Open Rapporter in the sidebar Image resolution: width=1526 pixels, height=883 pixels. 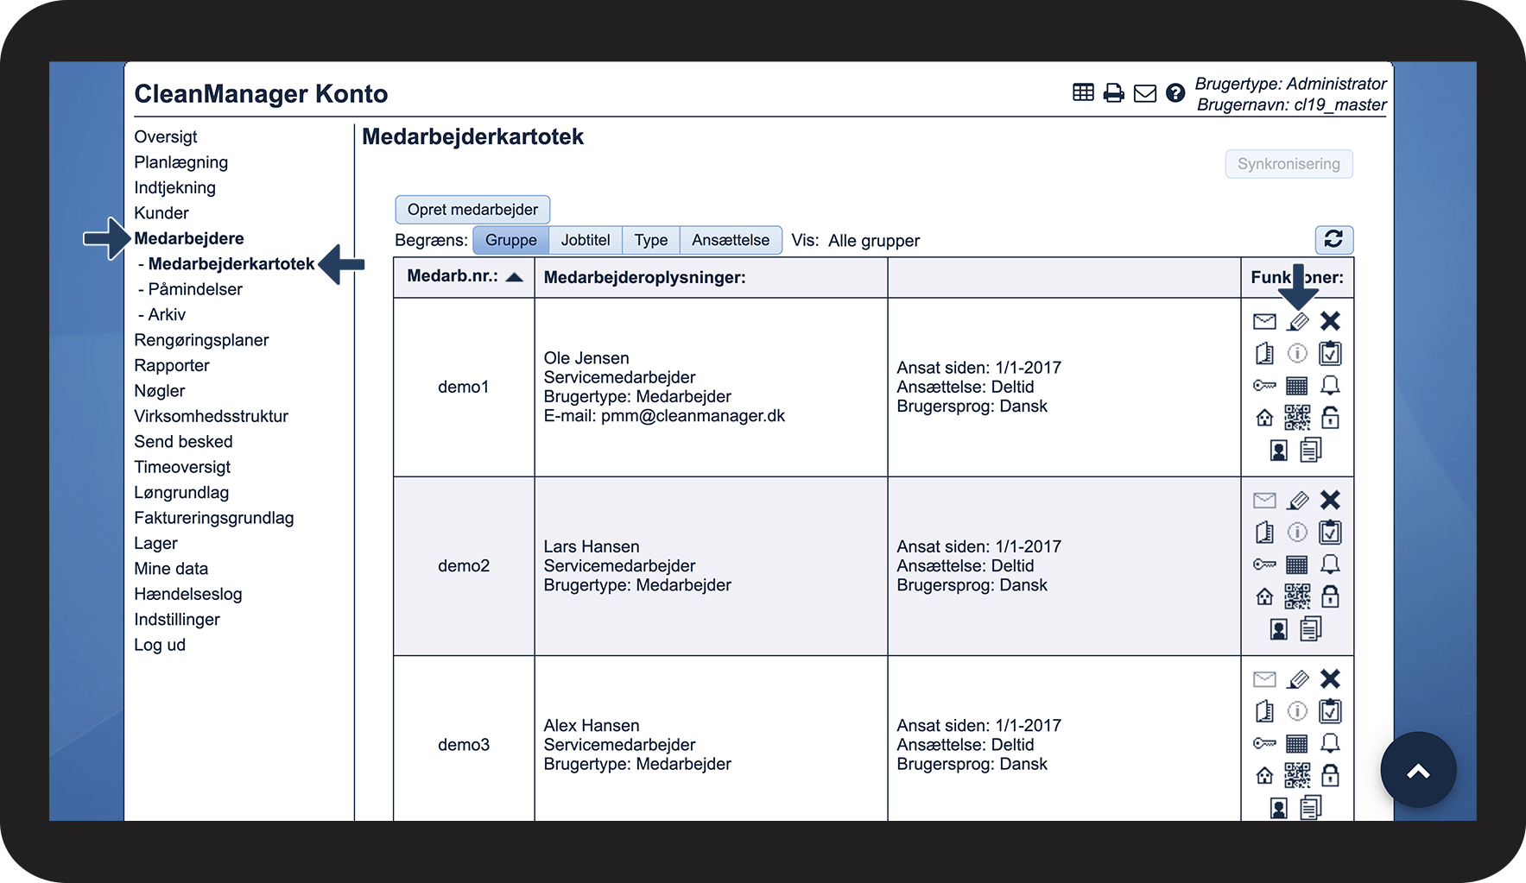coord(172,365)
